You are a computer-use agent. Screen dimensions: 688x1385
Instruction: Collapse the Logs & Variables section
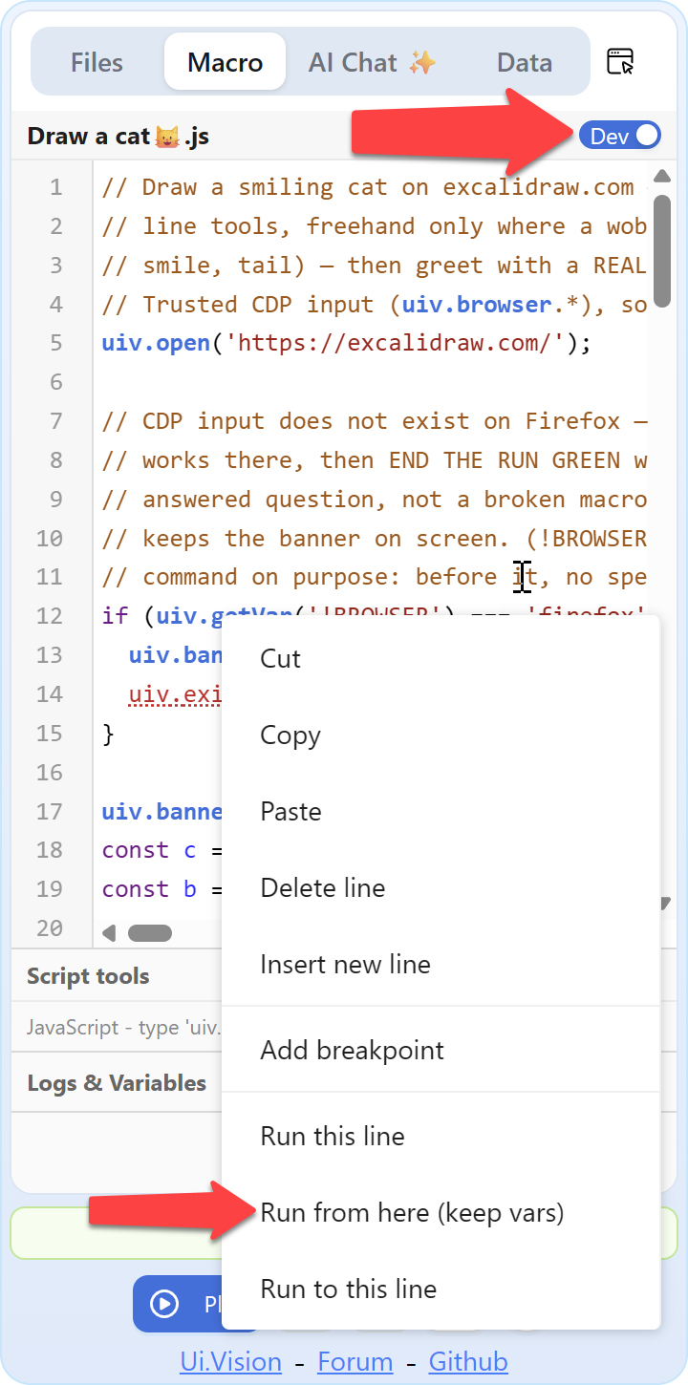(117, 1083)
